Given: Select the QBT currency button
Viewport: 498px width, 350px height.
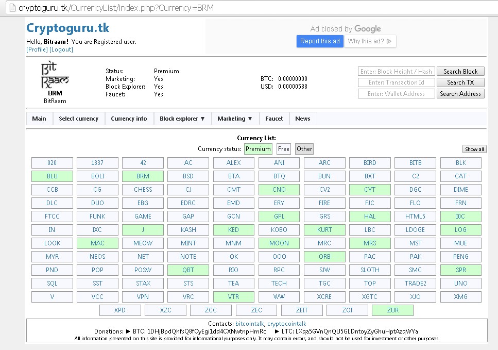Looking at the screenshot, I should pos(188,270).
